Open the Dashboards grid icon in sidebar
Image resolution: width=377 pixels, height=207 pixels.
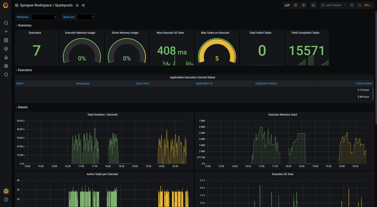point(6,40)
